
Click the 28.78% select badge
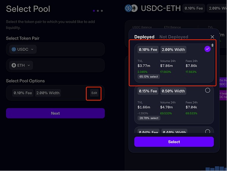pos(149,118)
